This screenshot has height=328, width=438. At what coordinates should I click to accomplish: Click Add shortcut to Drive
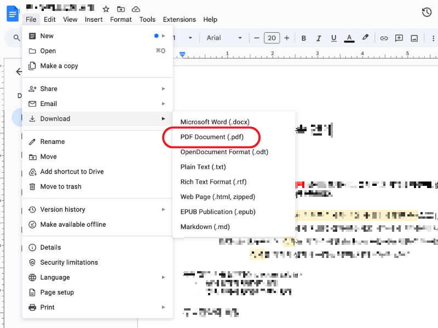point(97,172)
